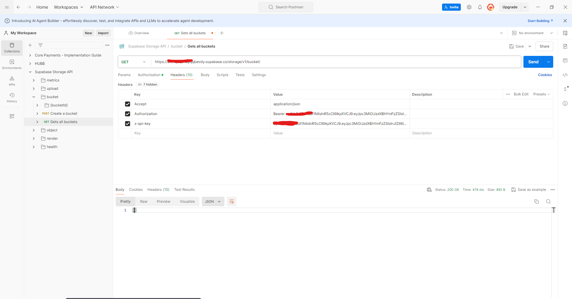This screenshot has width=572, height=299.
Task: Click the Invite button
Action: pos(451,7)
